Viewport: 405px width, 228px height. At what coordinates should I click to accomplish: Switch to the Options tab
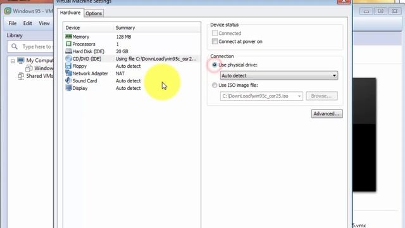94,13
